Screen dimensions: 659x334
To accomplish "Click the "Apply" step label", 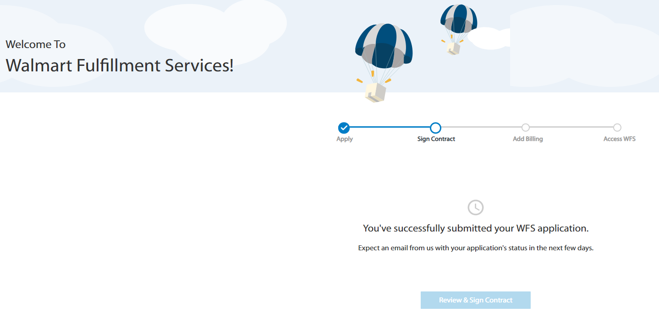I will tap(345, 139).
